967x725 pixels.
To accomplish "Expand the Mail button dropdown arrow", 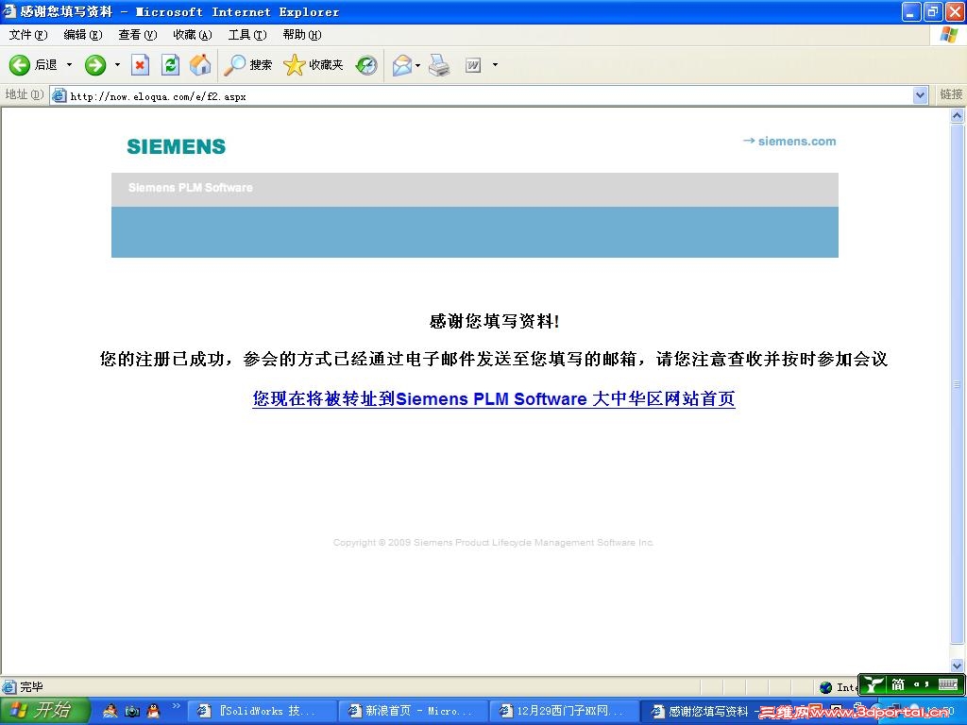I will click(x=418, y=65).
